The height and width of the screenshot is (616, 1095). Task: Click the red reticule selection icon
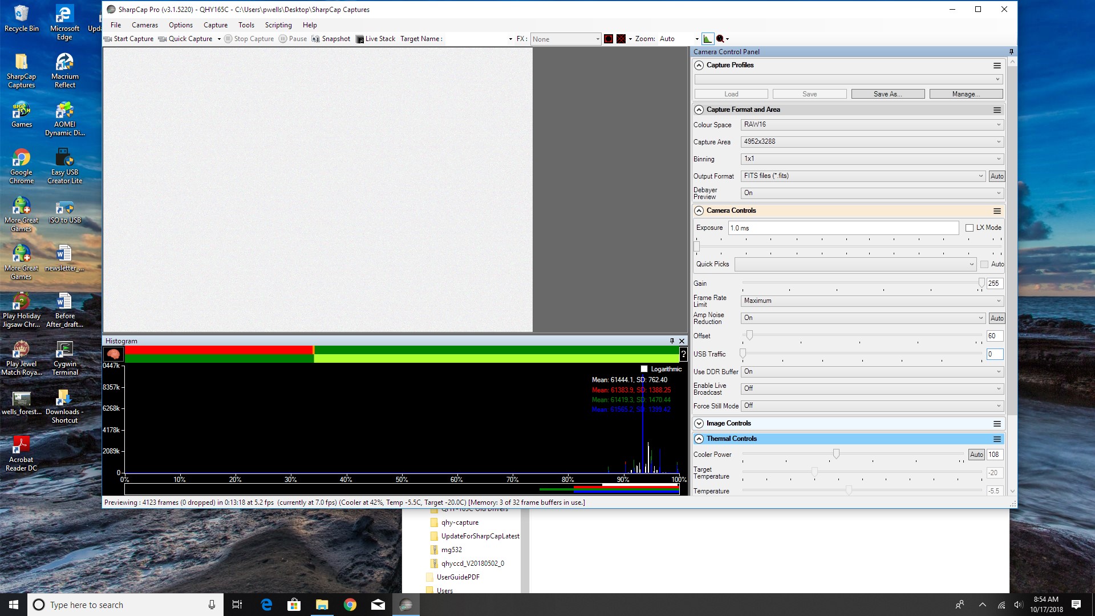[609, 39]
